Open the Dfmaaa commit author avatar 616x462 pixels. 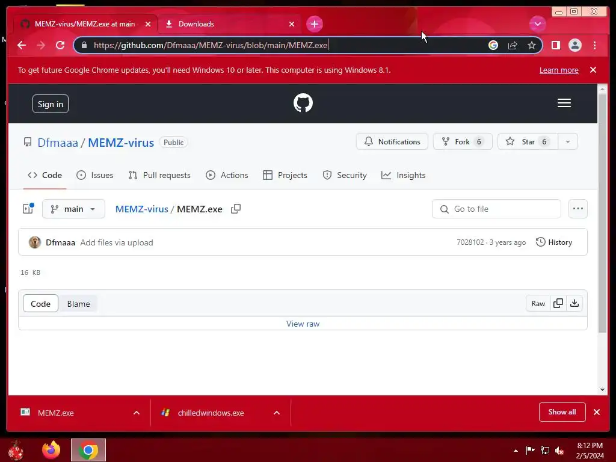point(35,242)
